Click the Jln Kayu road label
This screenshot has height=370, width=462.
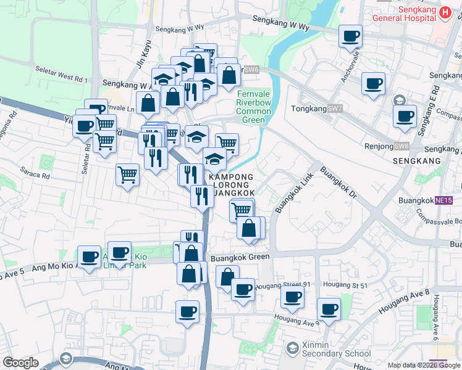(x=145, y=54)
